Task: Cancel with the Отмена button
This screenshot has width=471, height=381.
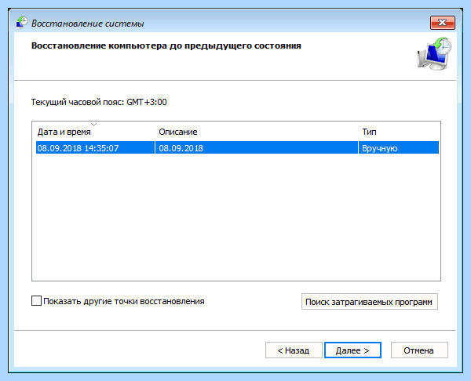Action: click(x=419, y=350)
